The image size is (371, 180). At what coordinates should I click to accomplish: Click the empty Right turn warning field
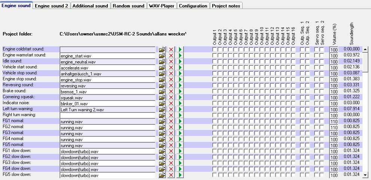point(107,115)
